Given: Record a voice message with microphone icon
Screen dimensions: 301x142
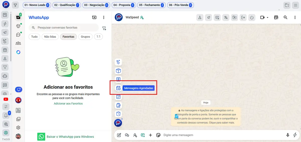Looking at the screenshot, I should 288,135.
